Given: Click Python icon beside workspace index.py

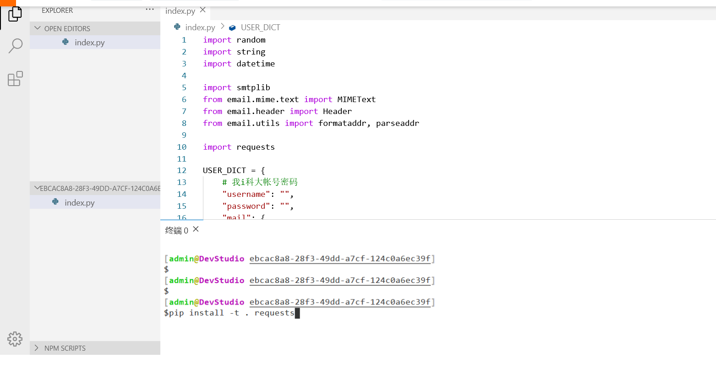Looking at the screenshot, I should [55, 202].
